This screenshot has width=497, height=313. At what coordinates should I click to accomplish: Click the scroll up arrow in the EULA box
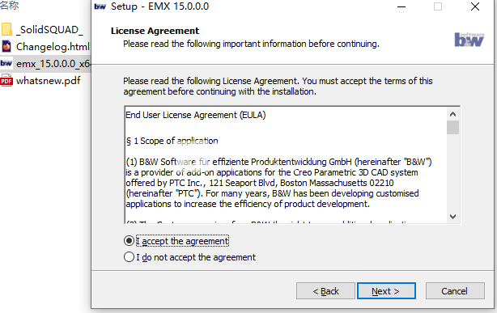tap(452, 114)
